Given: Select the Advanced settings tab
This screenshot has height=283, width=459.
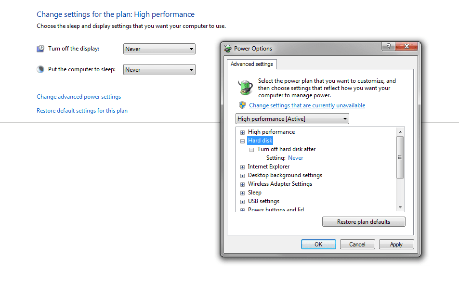Looking at the screenshot, I should click(x=251, y=64).
